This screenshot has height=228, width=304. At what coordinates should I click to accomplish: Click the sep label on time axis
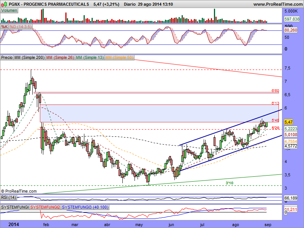[268, 225]
